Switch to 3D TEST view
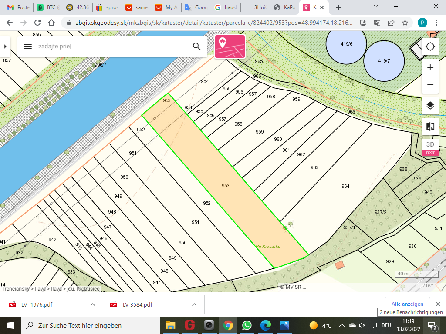The image size is (446, 334). pyautogui.click(x=430, y=147)
